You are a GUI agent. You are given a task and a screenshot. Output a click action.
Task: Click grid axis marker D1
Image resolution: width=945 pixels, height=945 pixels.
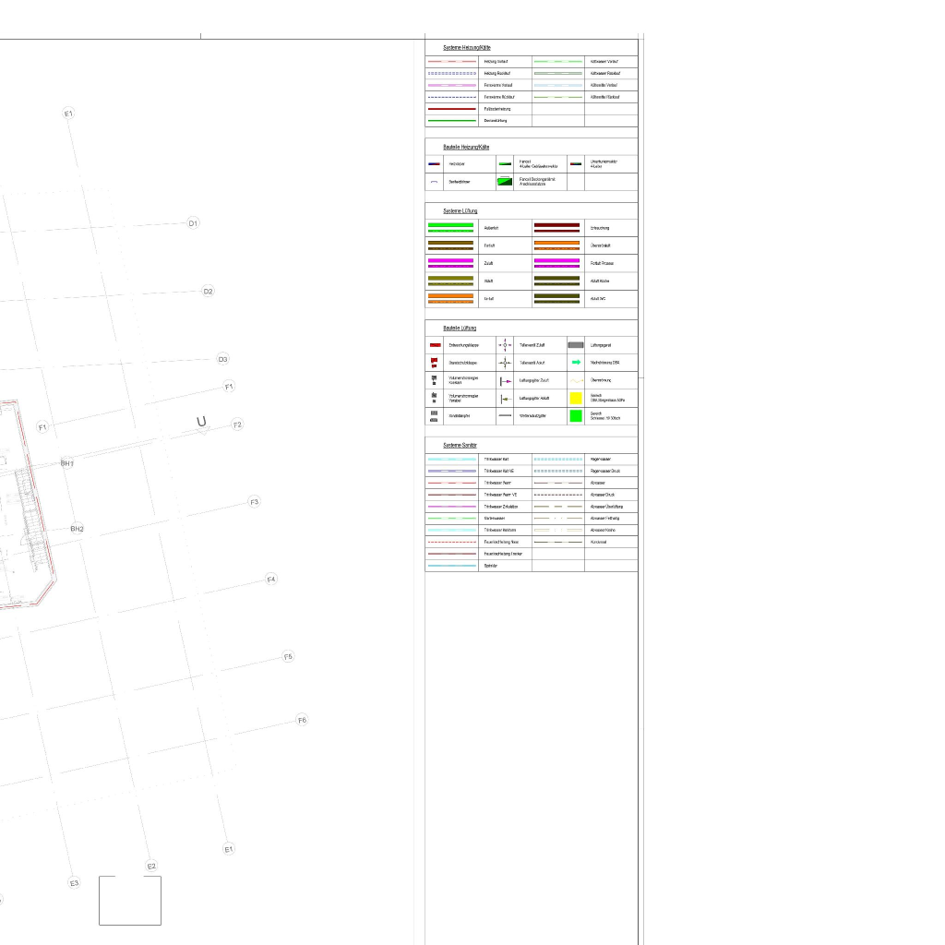pos(193,223)
